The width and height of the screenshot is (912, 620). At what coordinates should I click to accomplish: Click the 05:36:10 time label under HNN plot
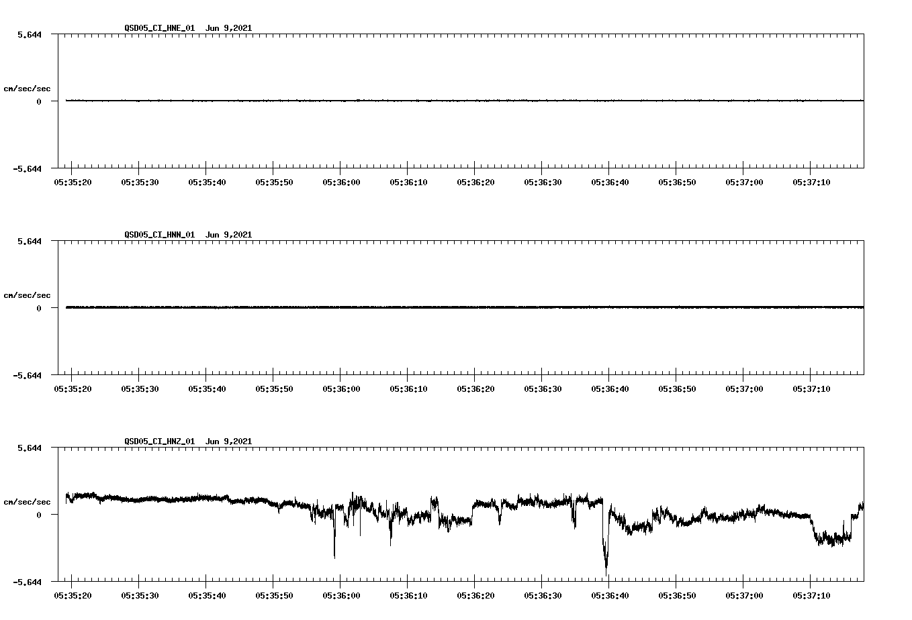(408, 389)
